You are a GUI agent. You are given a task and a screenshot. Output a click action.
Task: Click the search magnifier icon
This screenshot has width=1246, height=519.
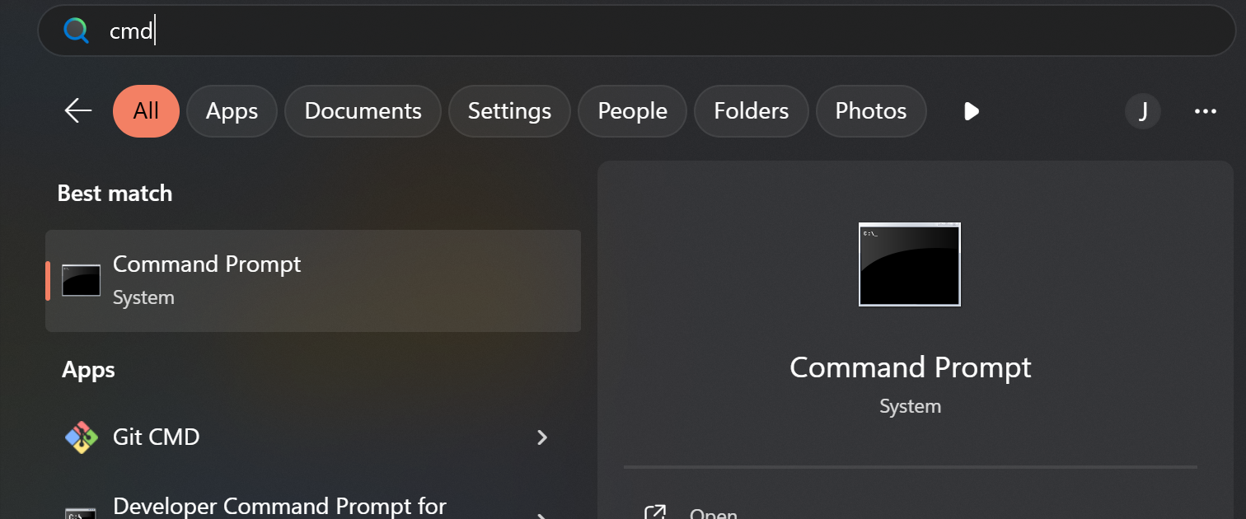tap(77, 31)
